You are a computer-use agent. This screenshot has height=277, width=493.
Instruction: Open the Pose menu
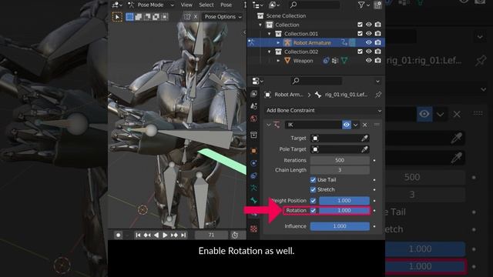[x=226, y=5]
